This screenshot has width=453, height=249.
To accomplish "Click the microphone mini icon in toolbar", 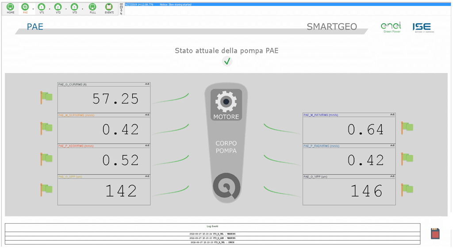I will coord(121,10).
